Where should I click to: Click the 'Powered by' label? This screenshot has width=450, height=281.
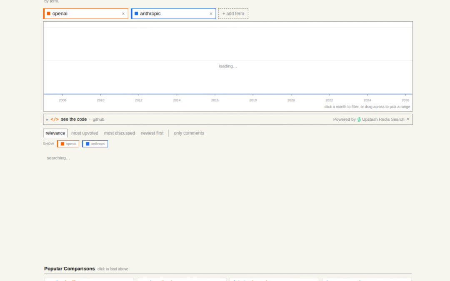pos(345,119)
